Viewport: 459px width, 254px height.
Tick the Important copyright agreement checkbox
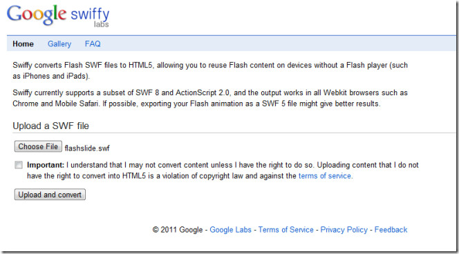point(19,165)
